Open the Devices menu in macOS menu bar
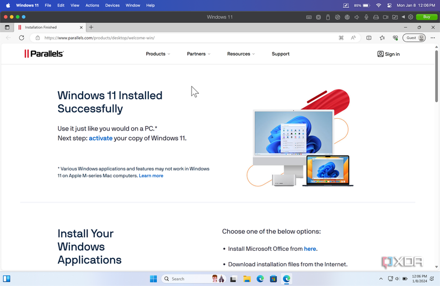 [112, 5]
